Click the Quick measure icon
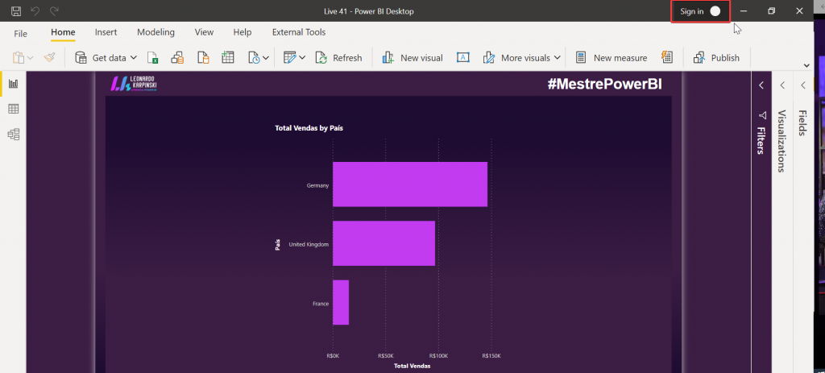The width and height of the screenshot is (825, 373). (666, 57)
